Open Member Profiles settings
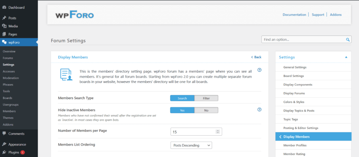 click(294, 145)
